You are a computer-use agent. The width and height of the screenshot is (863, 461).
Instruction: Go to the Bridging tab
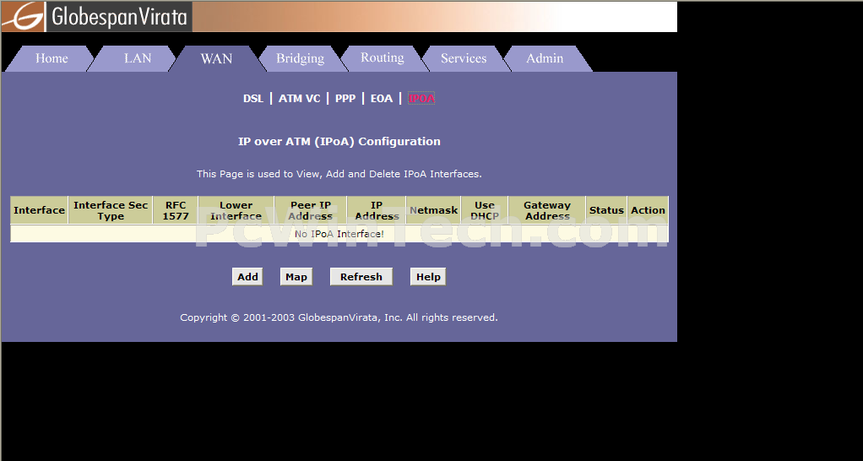(300, 58)
